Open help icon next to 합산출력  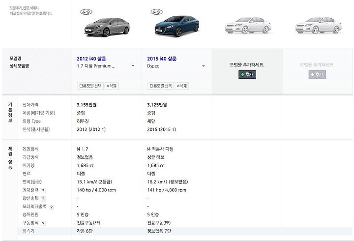(43, 199)
